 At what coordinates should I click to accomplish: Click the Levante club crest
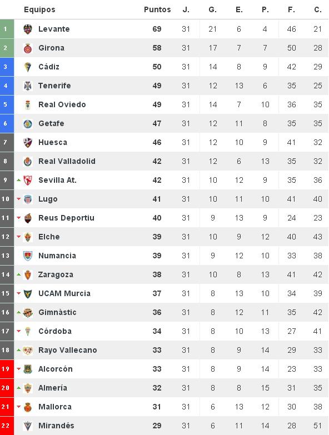coord(28,29)
